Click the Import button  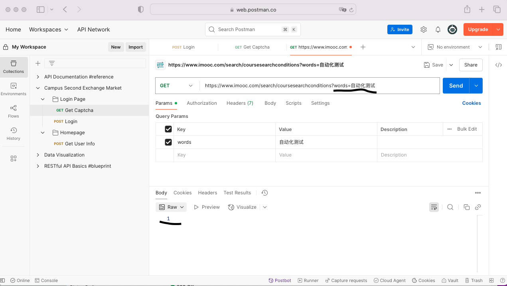(136, 47)
